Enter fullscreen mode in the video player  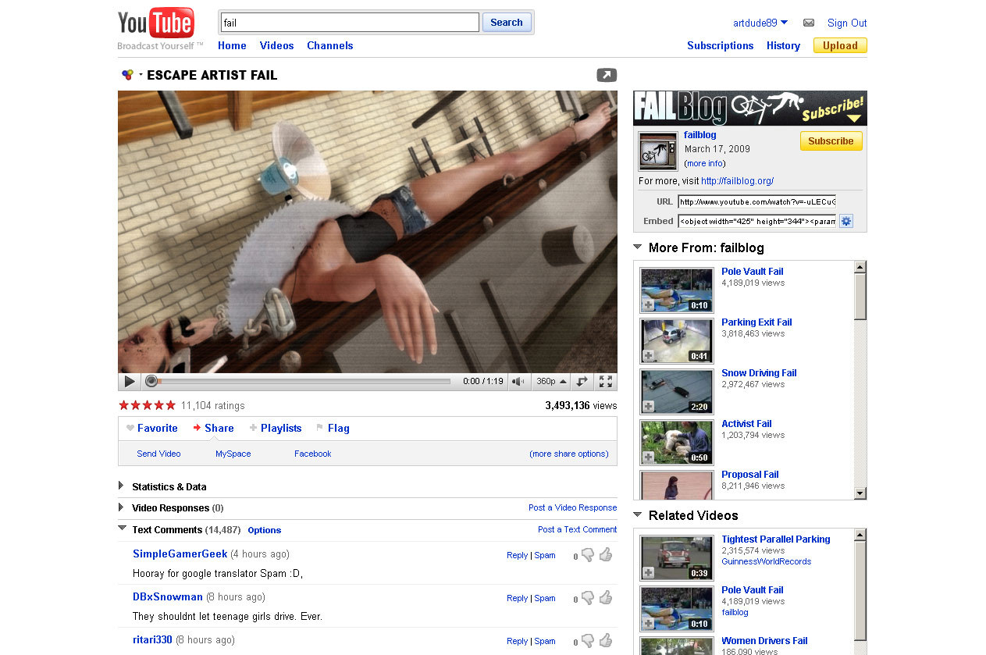pyautogui.click(x=605, y=382)
